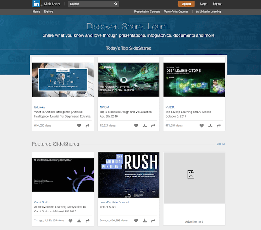This screenshot has height=230, width=261.
Task: Like Top 5 Deep Learning and AI Stories
Action: [202, 125]
